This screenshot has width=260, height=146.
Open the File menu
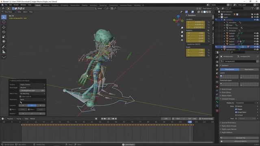click(6, 5)
